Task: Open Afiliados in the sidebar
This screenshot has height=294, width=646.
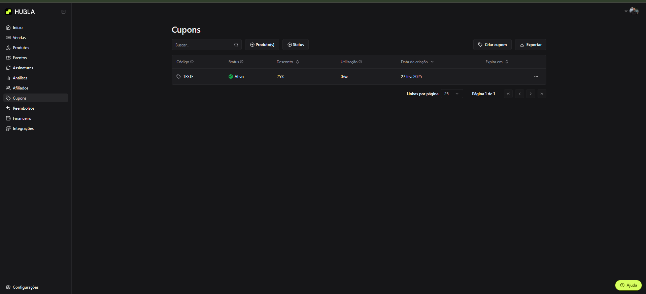Action: (21, 88)
